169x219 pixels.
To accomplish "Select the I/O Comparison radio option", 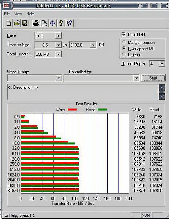I will [x=124, y=42].
